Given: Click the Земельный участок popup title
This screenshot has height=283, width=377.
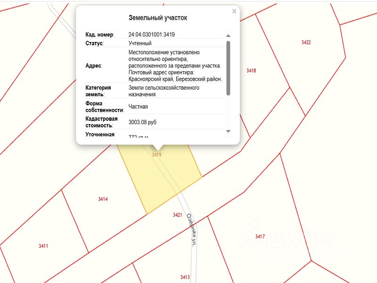Looking at the screenshot, I should coord(158,18).
